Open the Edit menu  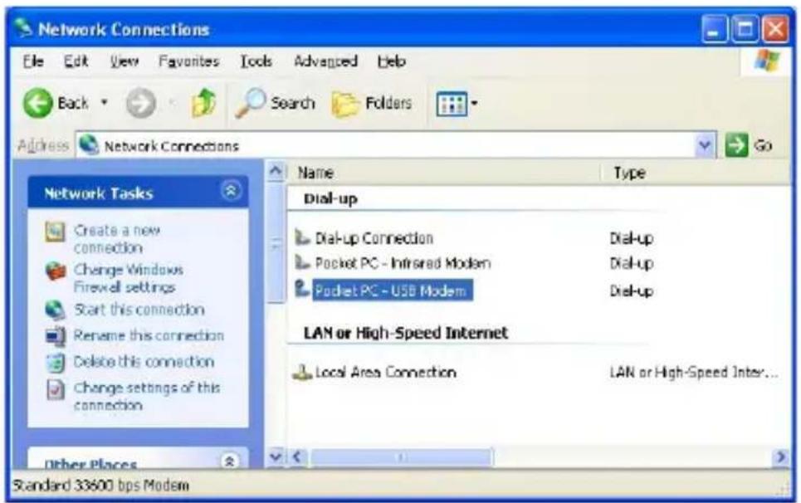(76, 61)
